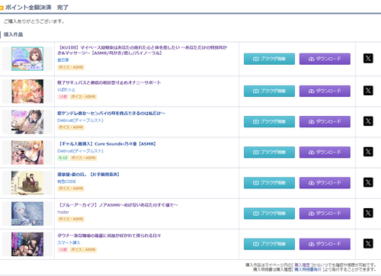381x276 pixels.
Task: Open 【ブルーアーカイブ】ノアASMR title link
Action: click(x=117, y=205)
